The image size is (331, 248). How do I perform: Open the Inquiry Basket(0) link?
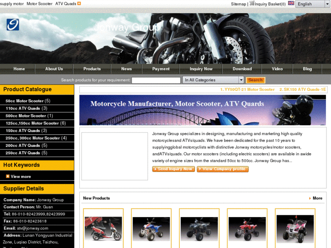pyautogui.click(x=270, y=4)
